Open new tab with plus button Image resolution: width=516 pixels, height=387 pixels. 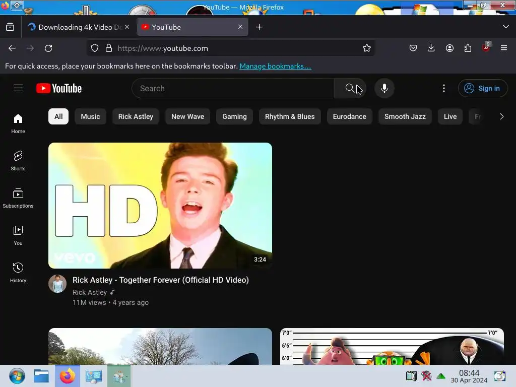(260, 27)
